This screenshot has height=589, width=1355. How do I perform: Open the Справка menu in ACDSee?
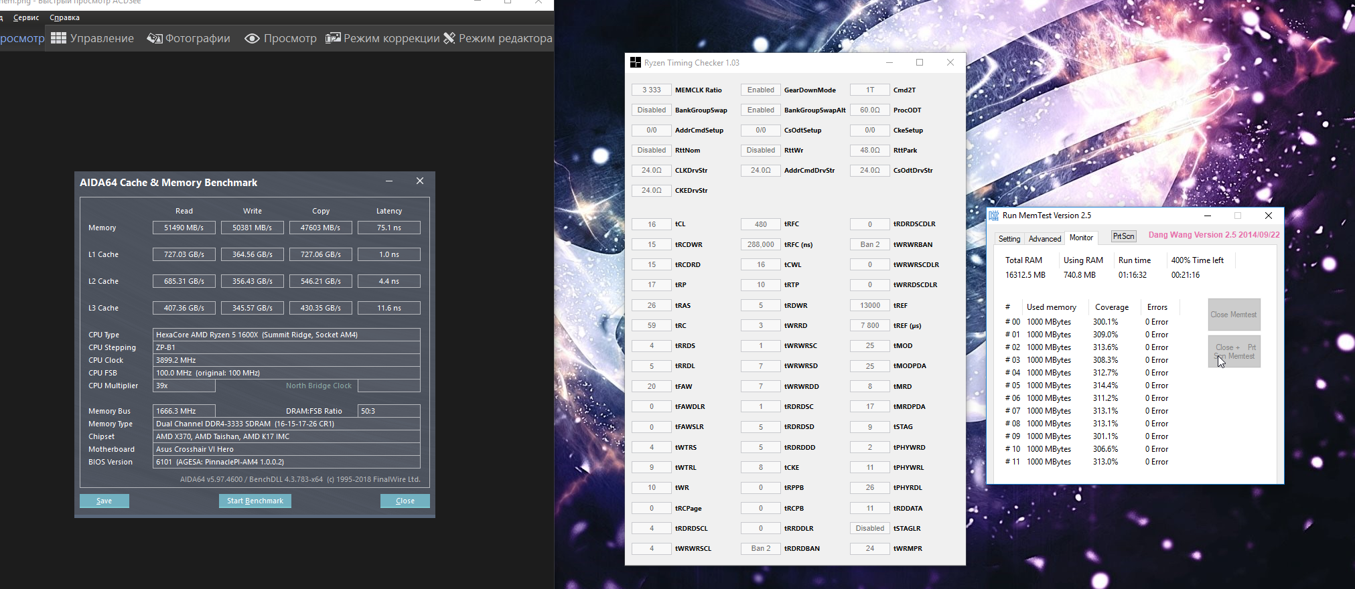point(64,17)
